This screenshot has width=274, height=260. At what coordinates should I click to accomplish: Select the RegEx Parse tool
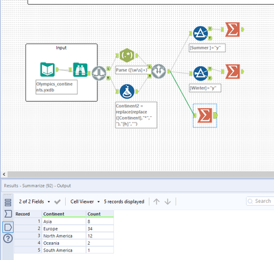tap(127, 56)
